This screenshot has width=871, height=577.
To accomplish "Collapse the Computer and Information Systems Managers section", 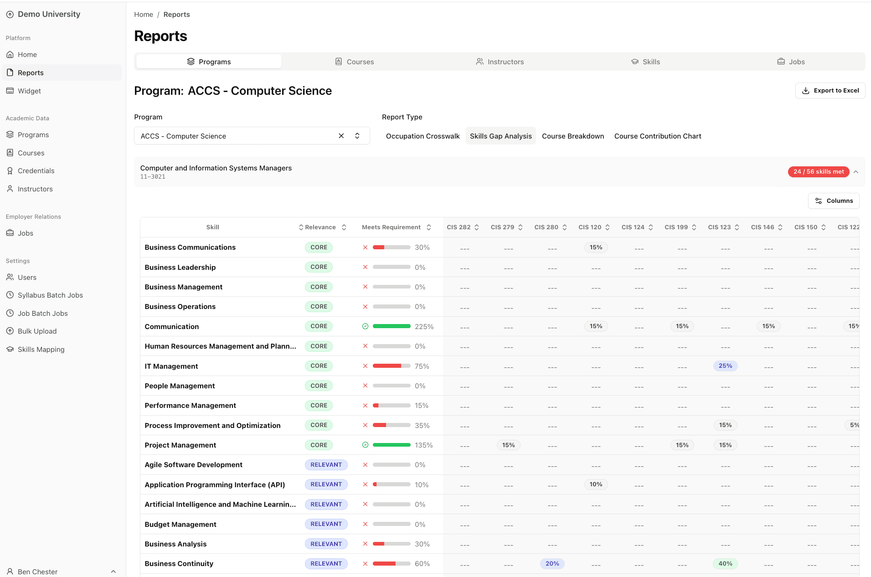I will coord(856,172).
